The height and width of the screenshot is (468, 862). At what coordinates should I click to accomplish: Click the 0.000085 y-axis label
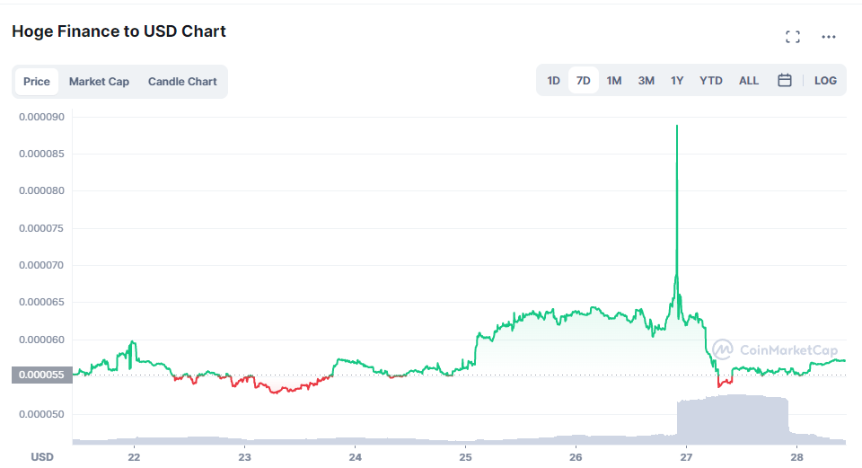click(x=42, y=154)
